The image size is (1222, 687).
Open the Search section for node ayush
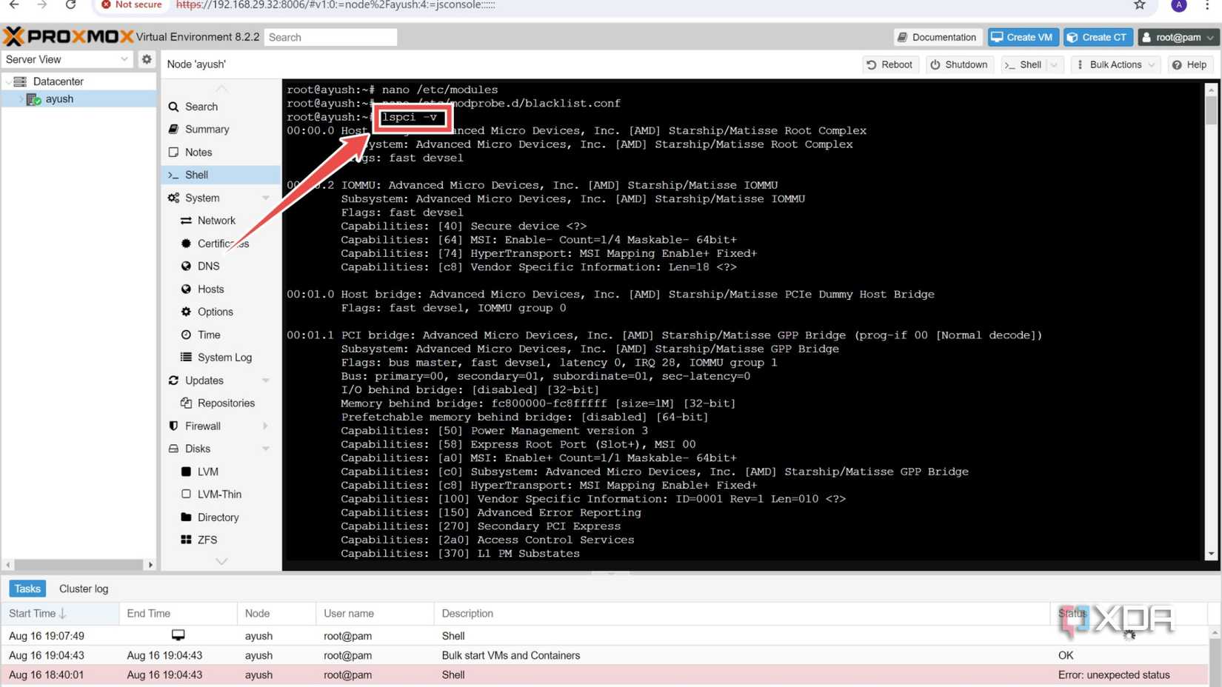pyautogui.click(x=200, y=107)
